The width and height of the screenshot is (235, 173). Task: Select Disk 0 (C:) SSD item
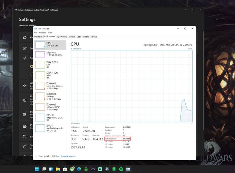pos(50,65)
